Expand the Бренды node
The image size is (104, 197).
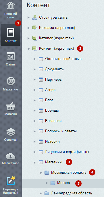point(34,111)
